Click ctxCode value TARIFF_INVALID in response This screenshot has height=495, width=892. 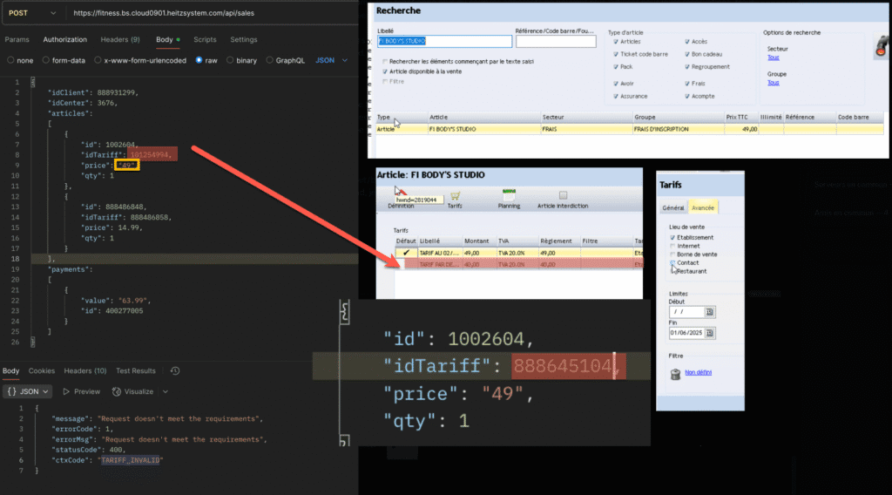tap(131, 460)
